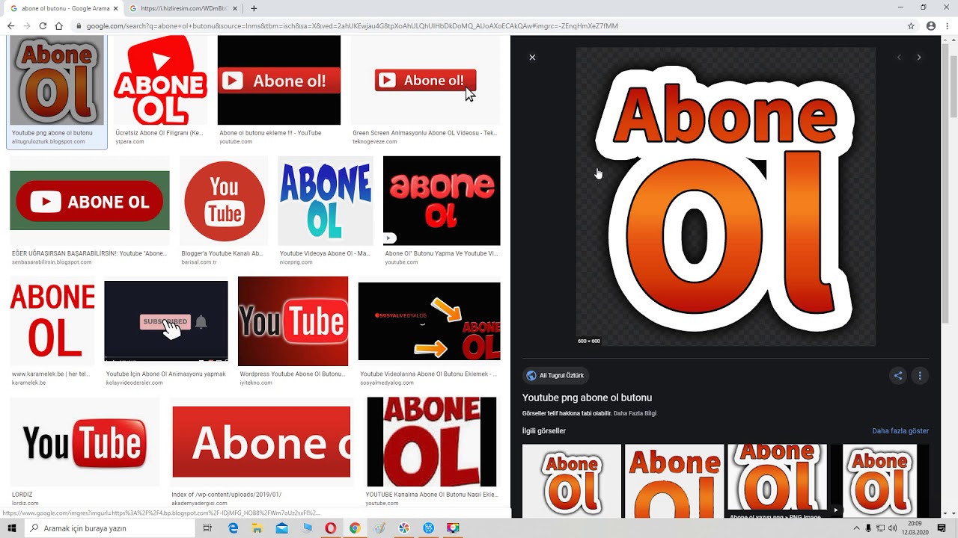Open the LORDIZ YouTube logo thumbnail
This screenshot has width=958, height=538.
coord(85,442)
